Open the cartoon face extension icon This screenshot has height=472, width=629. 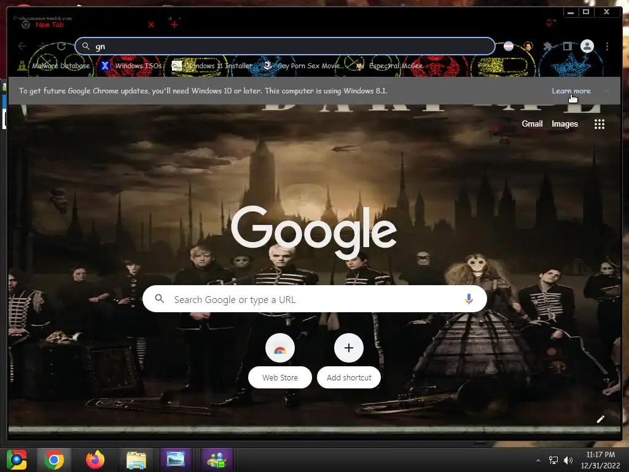(x=528, y=46)
